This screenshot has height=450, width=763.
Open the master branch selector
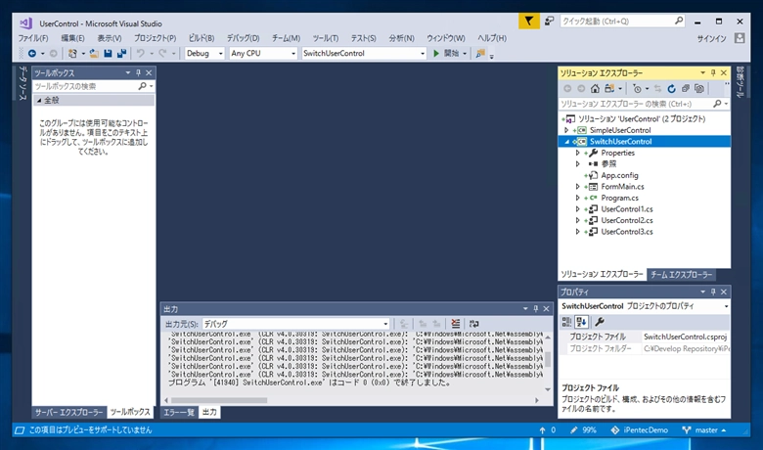(704, 430)
